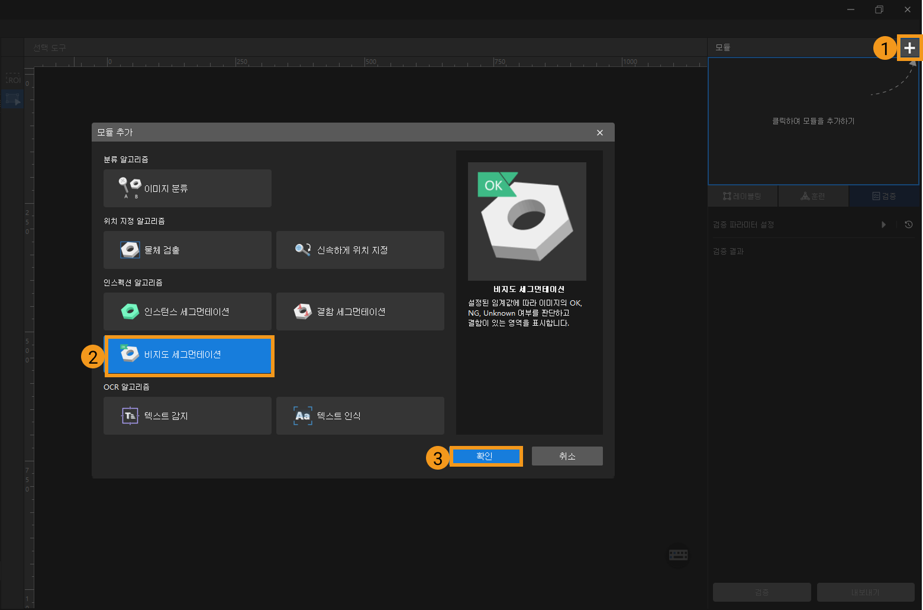Image resolution: width=923 pixels, height=610 pixels.
Task: Click the 모듈 panel header text
Action: point(722,47)
